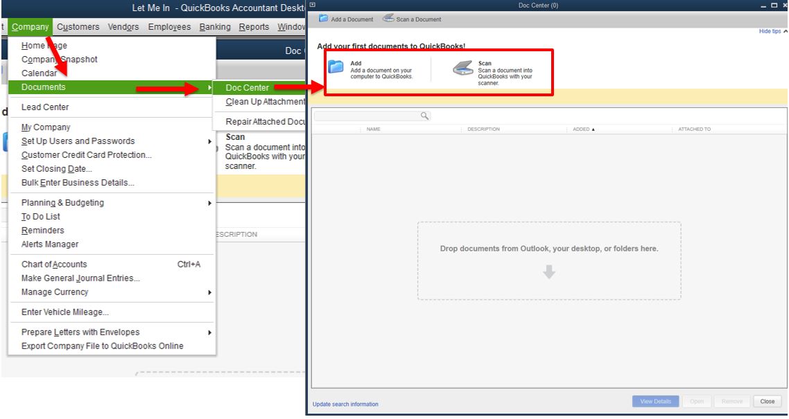Select Repair Attached Documents submenu item
Screen dimensions: 789x419
point(265,122)
